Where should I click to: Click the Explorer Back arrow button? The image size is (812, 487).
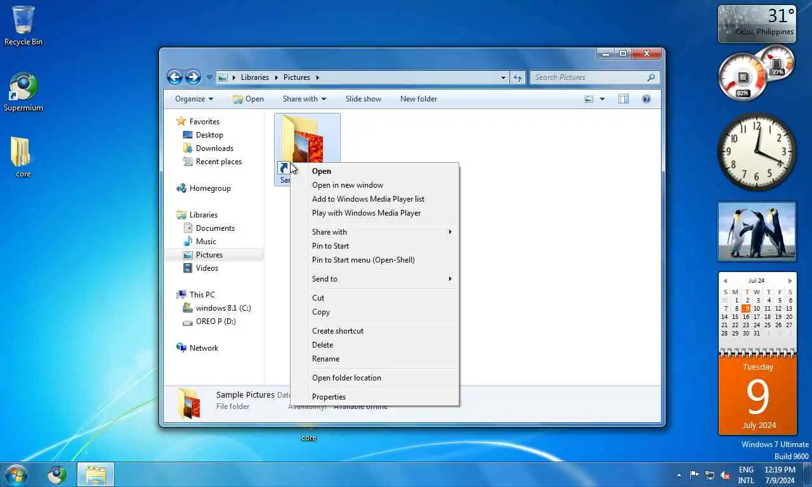[x=174, y=77]
